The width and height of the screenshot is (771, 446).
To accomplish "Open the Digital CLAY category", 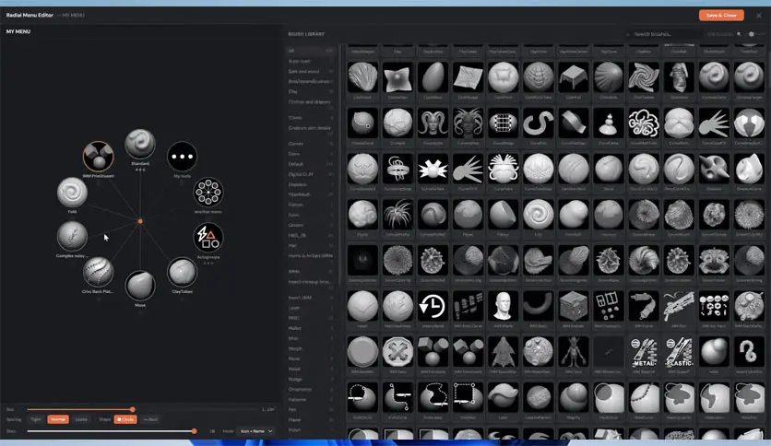I will pos(311,174).
